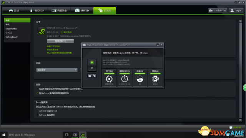
Task: Enable GeForce driver beta updates checkbox
Action: pos(37,115)
